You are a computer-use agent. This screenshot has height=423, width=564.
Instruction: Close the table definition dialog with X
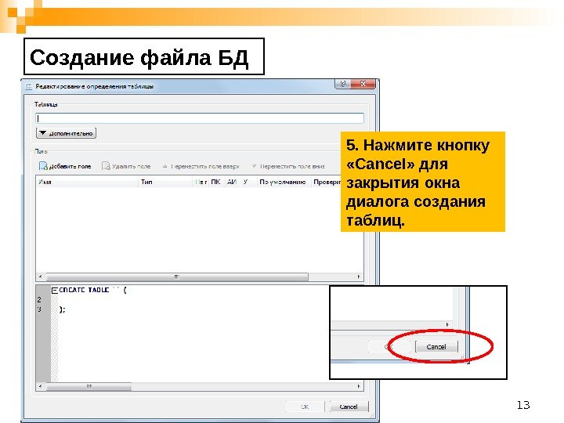coord(363,84)
